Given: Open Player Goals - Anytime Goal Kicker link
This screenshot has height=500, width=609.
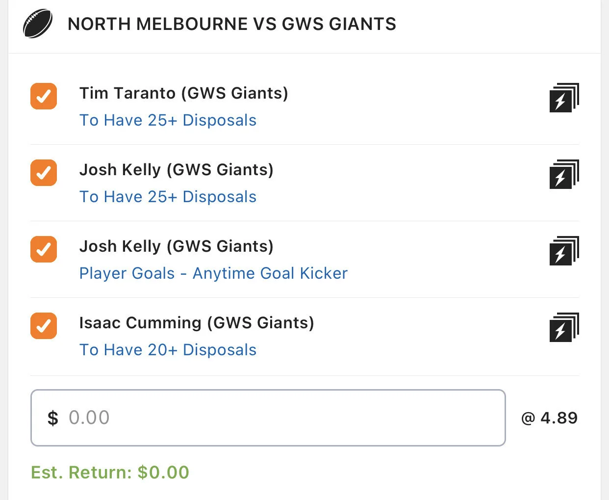Looking at the screenshot, I should coord(213,273).
